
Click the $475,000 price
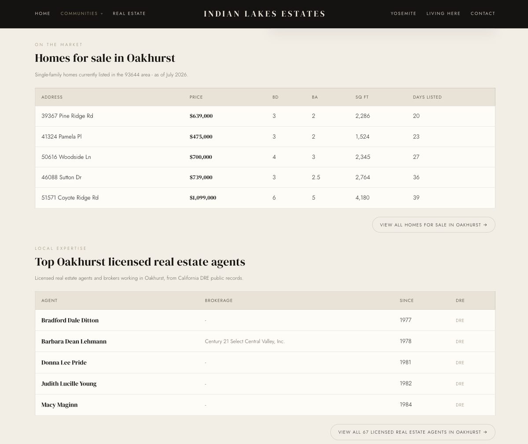pyautogui.click(x=201, y=137)
